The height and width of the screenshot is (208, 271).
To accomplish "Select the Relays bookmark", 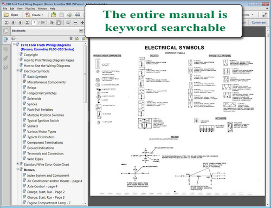I will (x=31, y=88).
